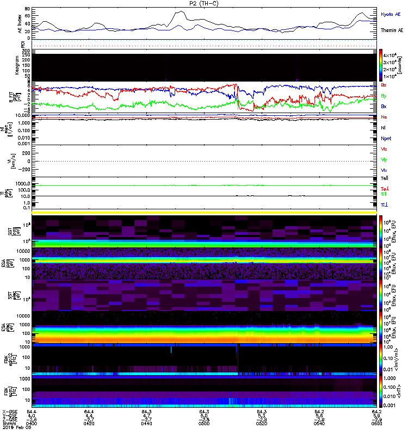Image resolution: width=408 pixels, height=435 pixels.
Task: Click the SST electrons Eflux color bar
Action: [x=381, y=296]
